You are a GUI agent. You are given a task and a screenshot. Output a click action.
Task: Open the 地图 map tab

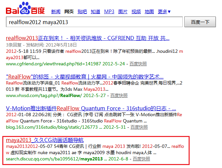tap(149, 12)
